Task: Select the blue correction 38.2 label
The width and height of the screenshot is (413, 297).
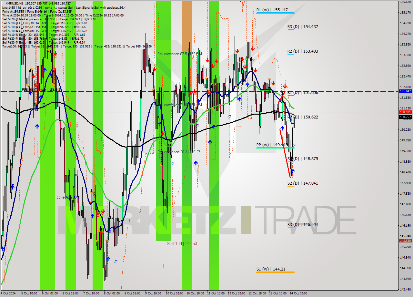Action: point(68,197)
